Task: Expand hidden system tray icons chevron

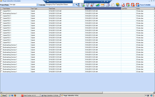Action: 146,95
